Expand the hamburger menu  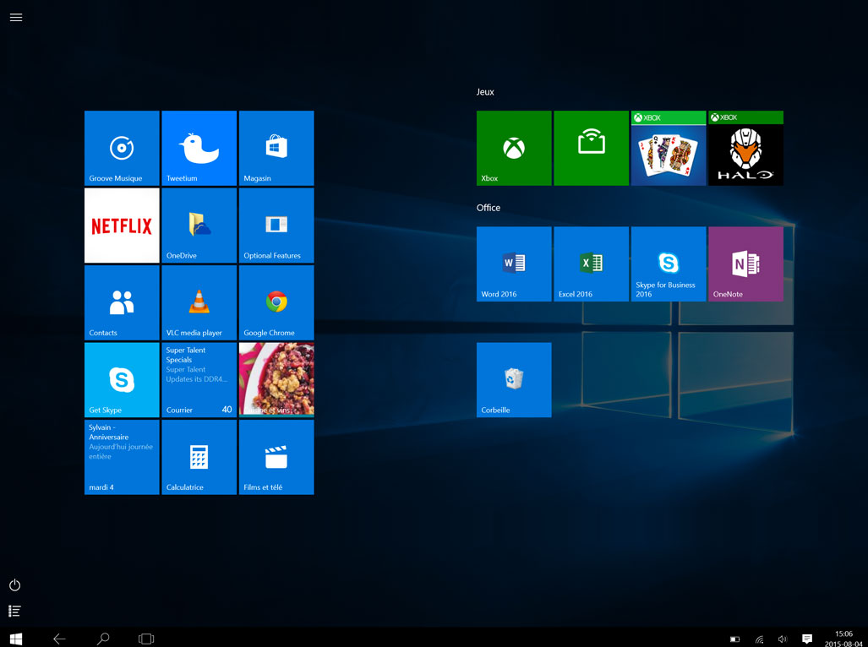16,17
